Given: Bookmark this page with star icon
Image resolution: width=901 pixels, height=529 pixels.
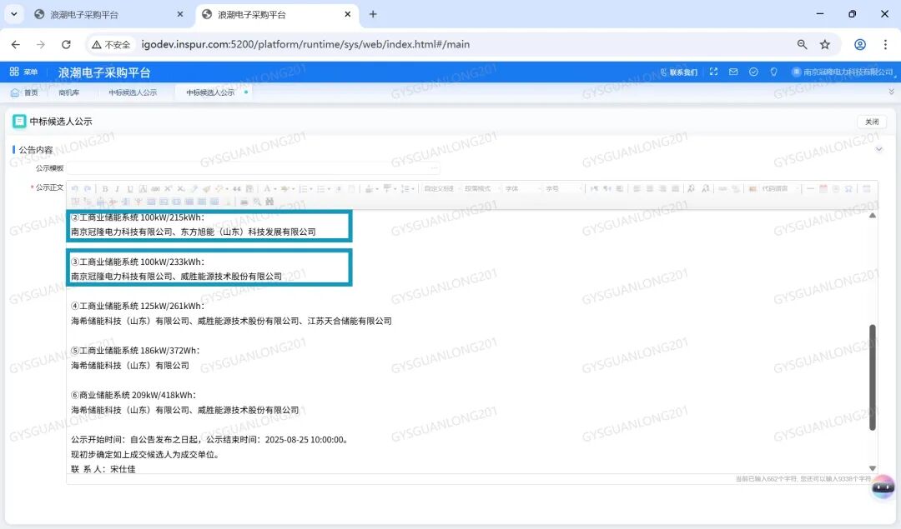Looking at the screenshot, I should click(x=825, y=44).
